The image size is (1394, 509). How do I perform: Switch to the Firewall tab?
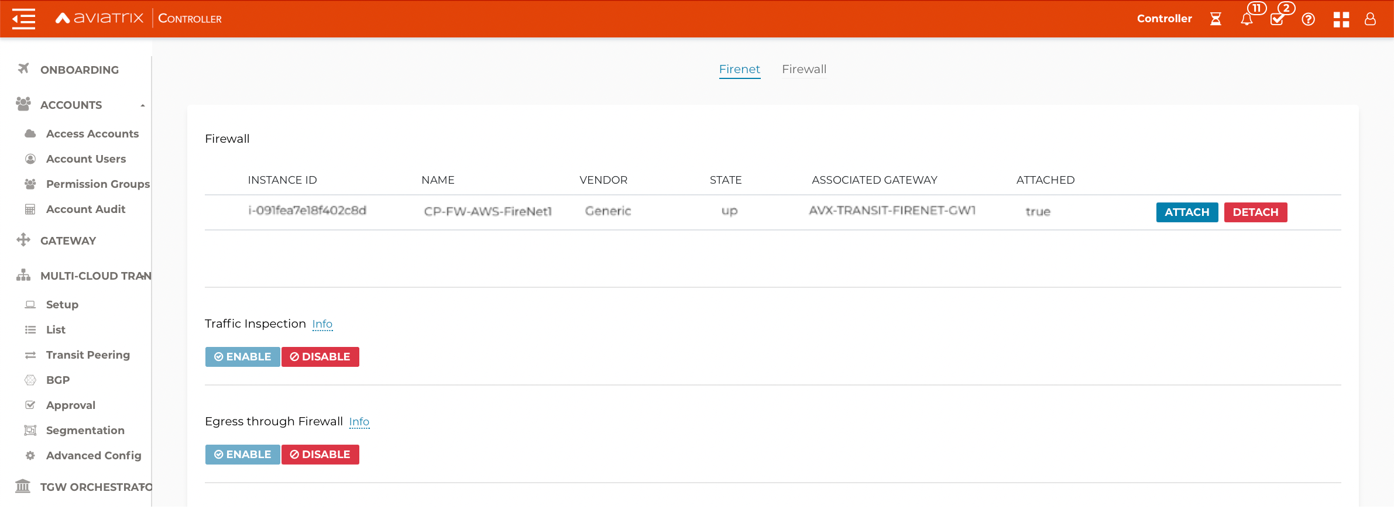804,69
